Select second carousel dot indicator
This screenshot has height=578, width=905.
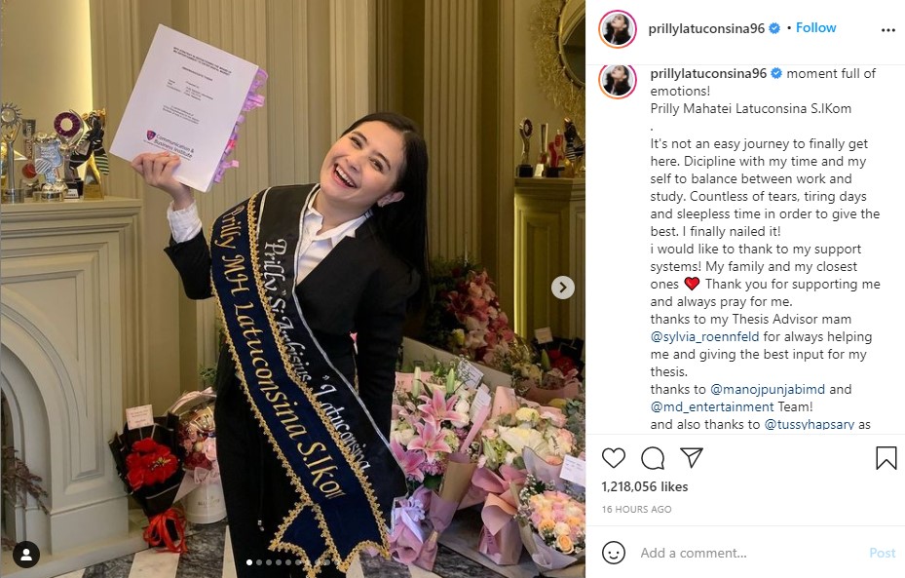[259, 561]
